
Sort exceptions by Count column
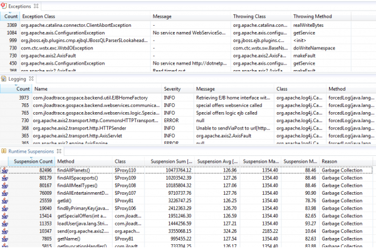11,16
